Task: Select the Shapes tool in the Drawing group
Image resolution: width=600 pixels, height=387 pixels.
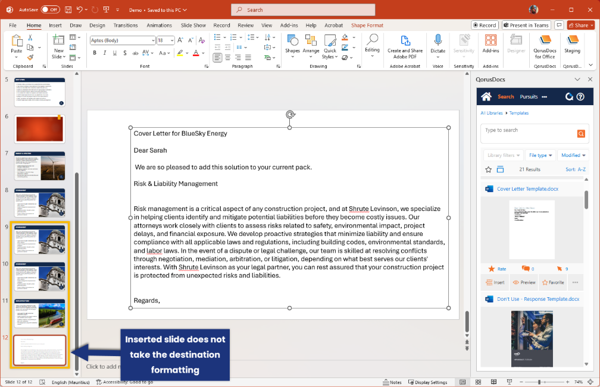Action: 292,47
